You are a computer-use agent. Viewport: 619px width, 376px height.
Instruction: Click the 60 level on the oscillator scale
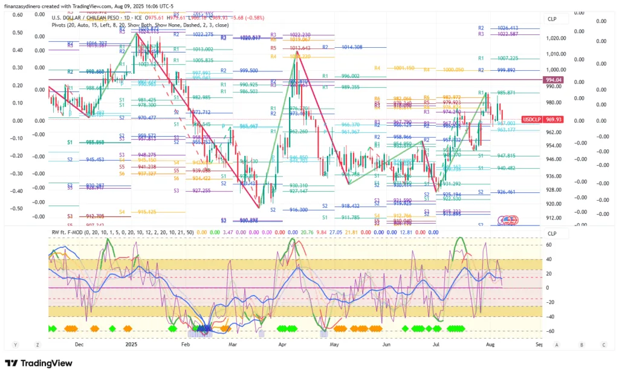click(548, 245)
